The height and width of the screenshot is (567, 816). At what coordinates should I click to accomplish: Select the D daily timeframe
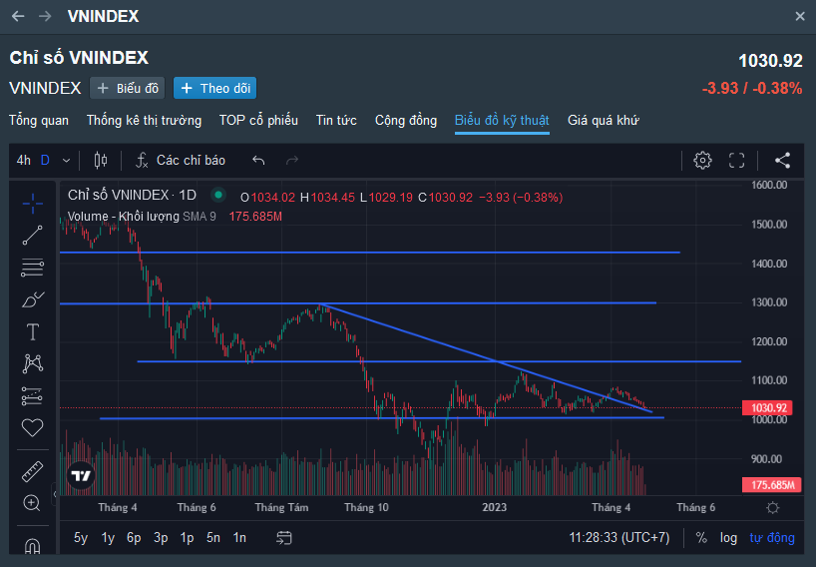[x=45, y=161]
